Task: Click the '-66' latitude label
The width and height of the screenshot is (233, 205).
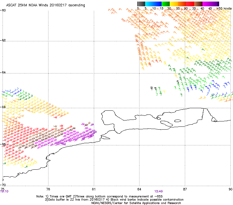Action: point(3,107)
